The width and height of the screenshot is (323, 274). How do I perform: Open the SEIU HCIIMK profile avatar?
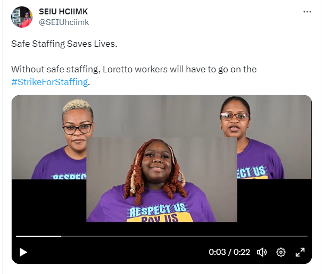pos(22,17)
